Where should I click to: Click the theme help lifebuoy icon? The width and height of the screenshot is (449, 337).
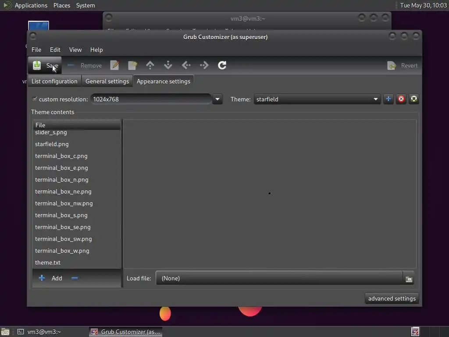pos(414,99)
